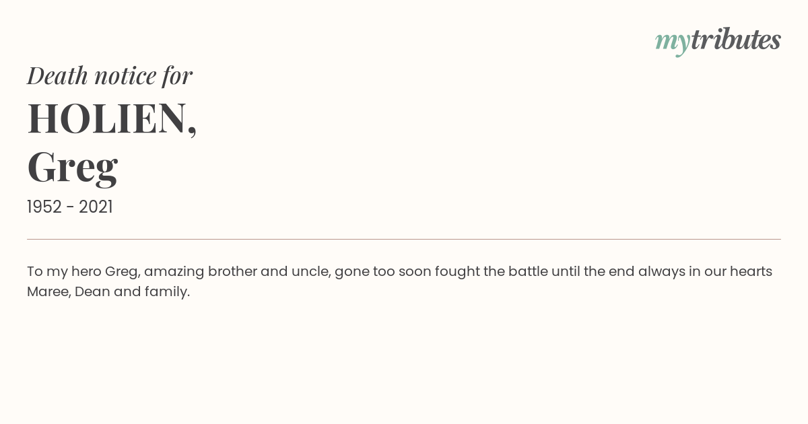Click the word "family." ending the notice
The image size is (808, 424).
click(167, 292)
